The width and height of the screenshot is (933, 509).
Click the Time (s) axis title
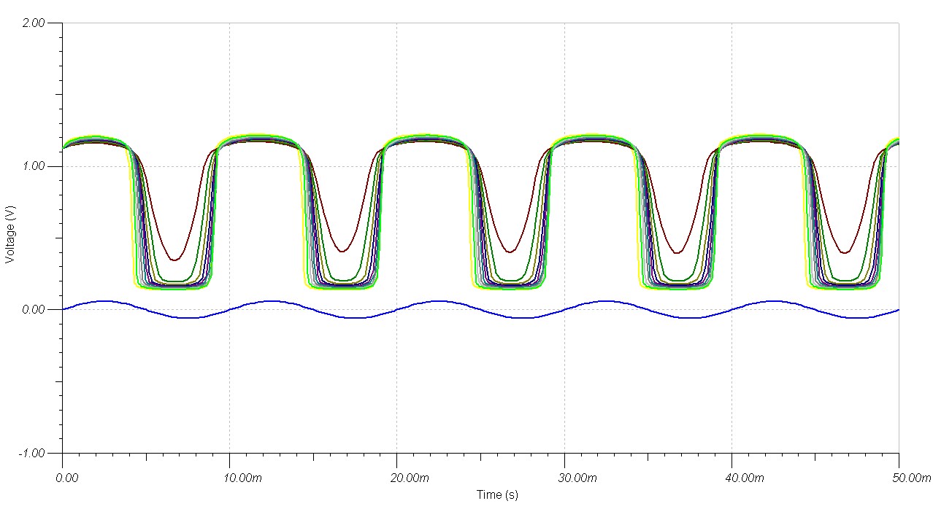[497, 495]
